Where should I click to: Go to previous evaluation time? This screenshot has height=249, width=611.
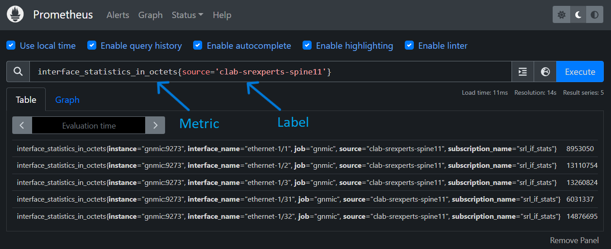[x=22, y=125]
